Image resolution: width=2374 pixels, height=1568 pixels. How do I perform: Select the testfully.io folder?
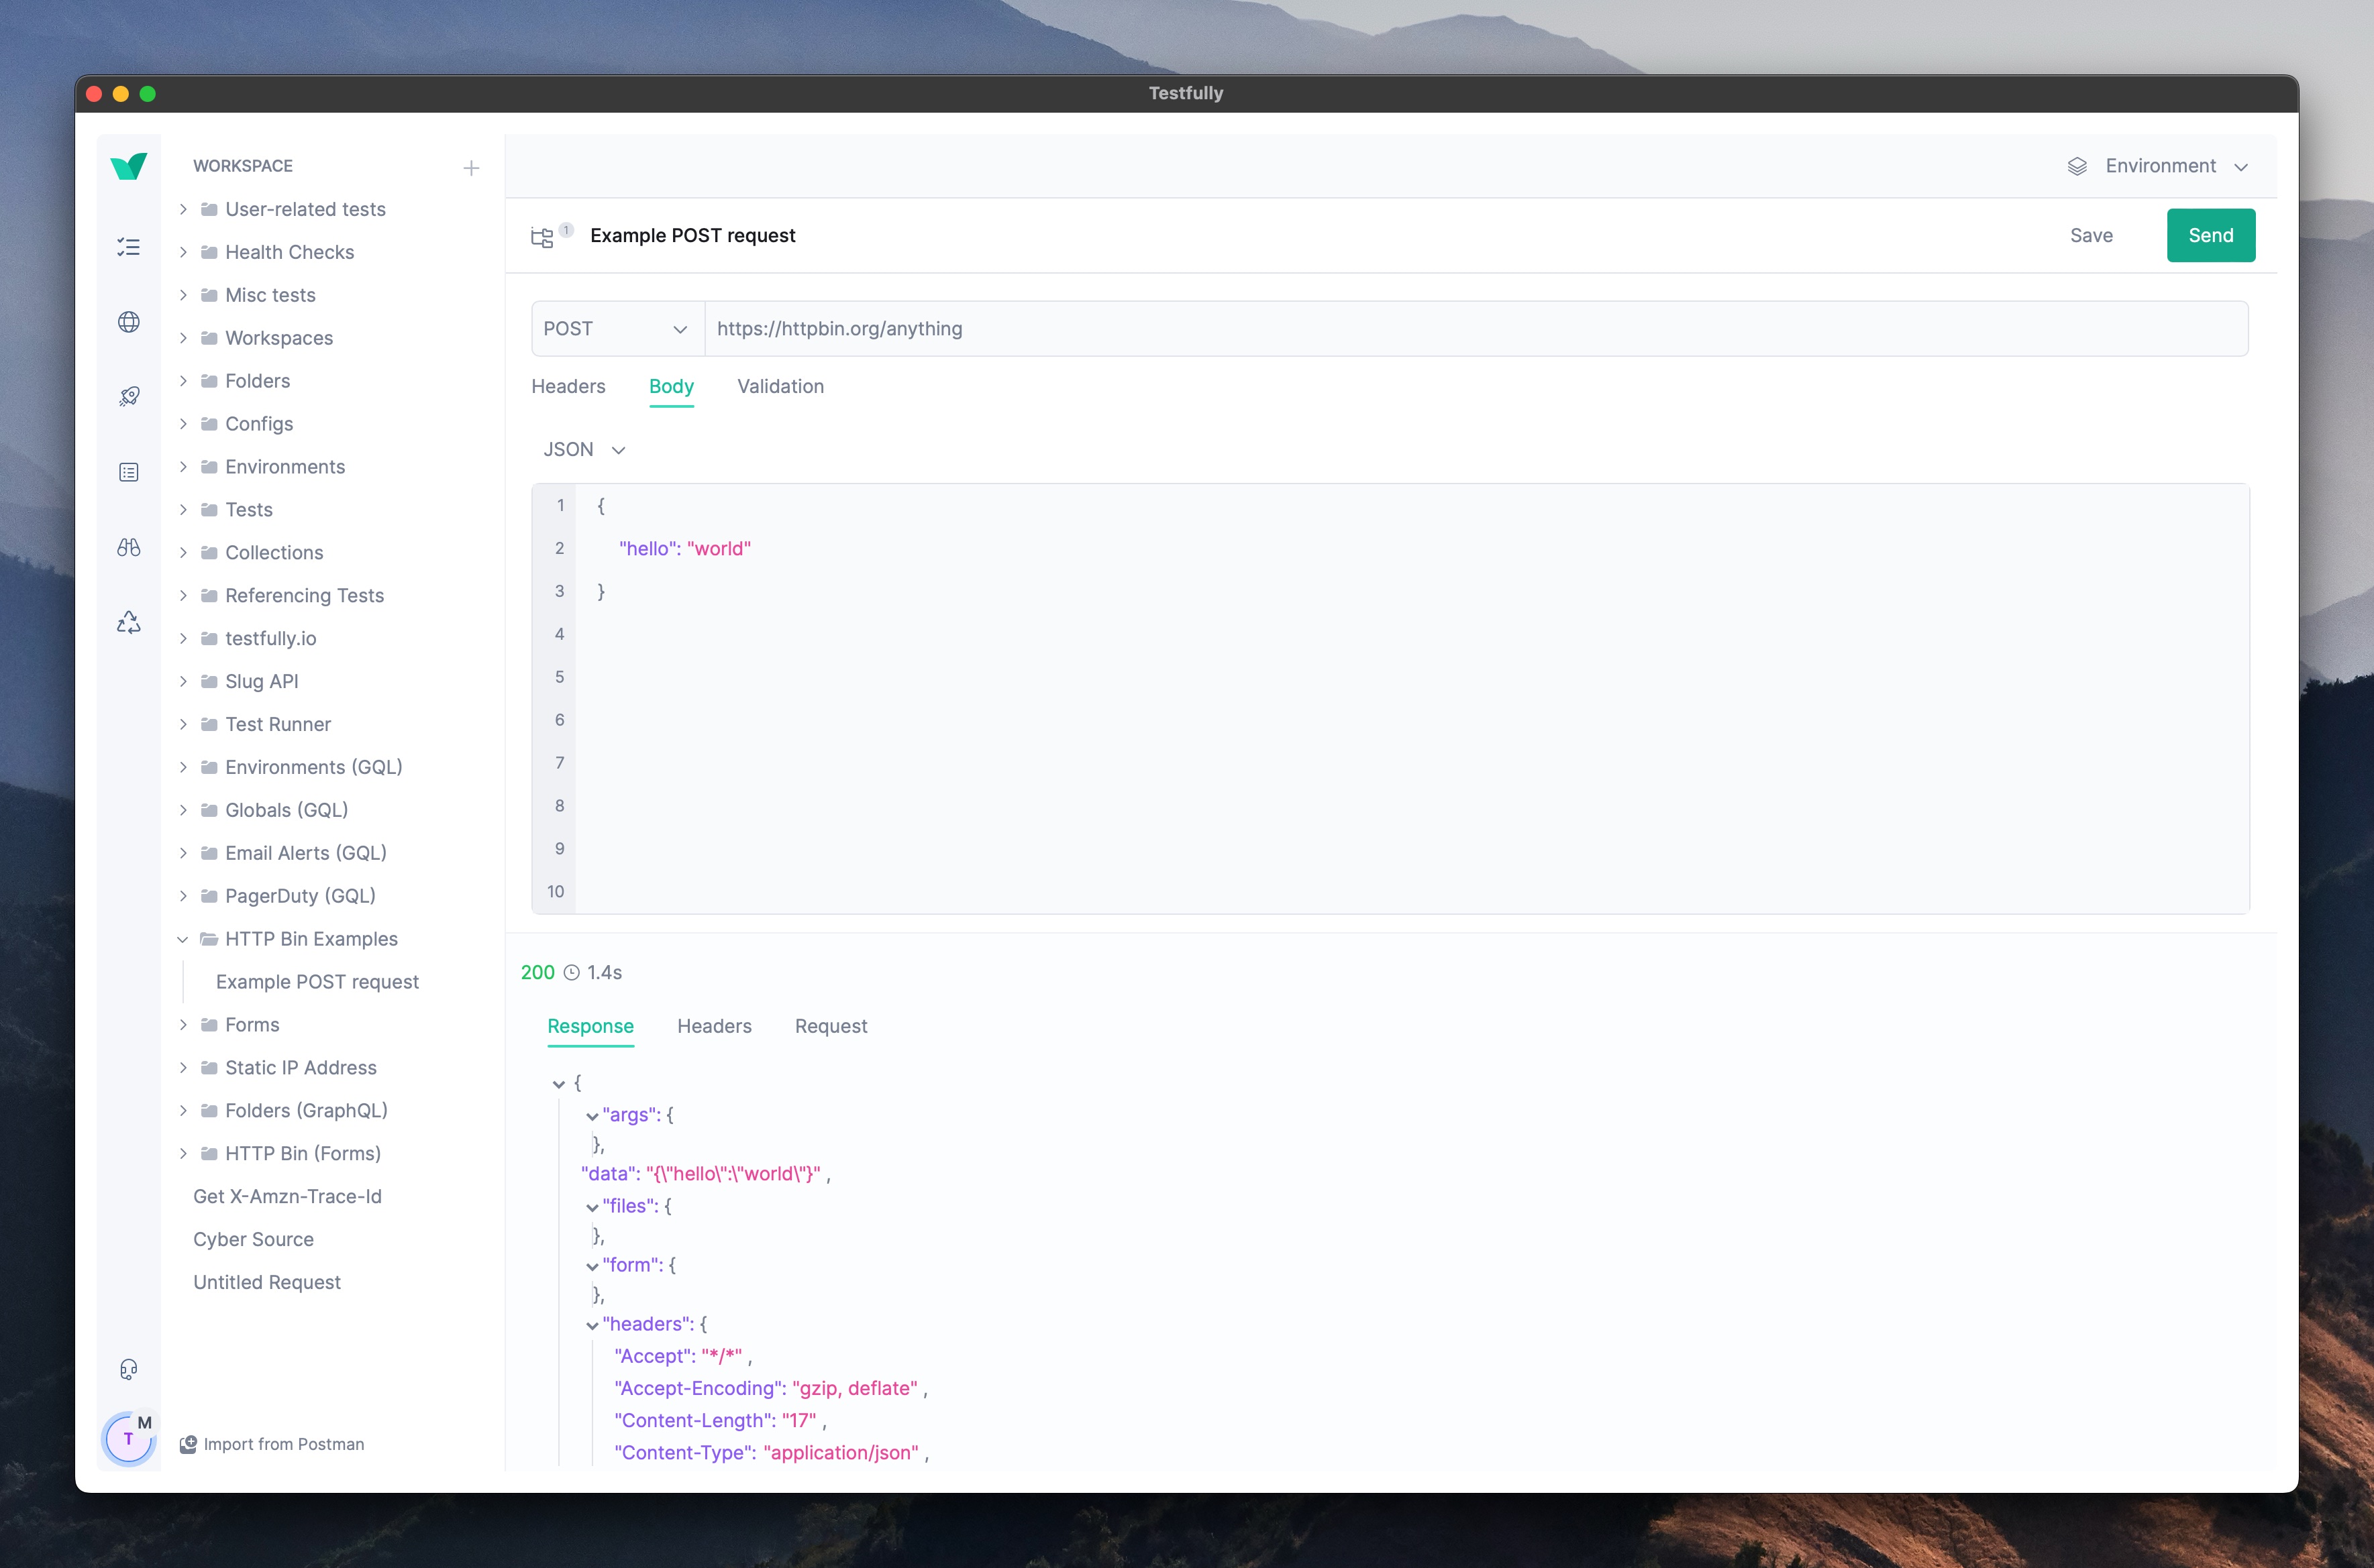[x=271, y=639]
